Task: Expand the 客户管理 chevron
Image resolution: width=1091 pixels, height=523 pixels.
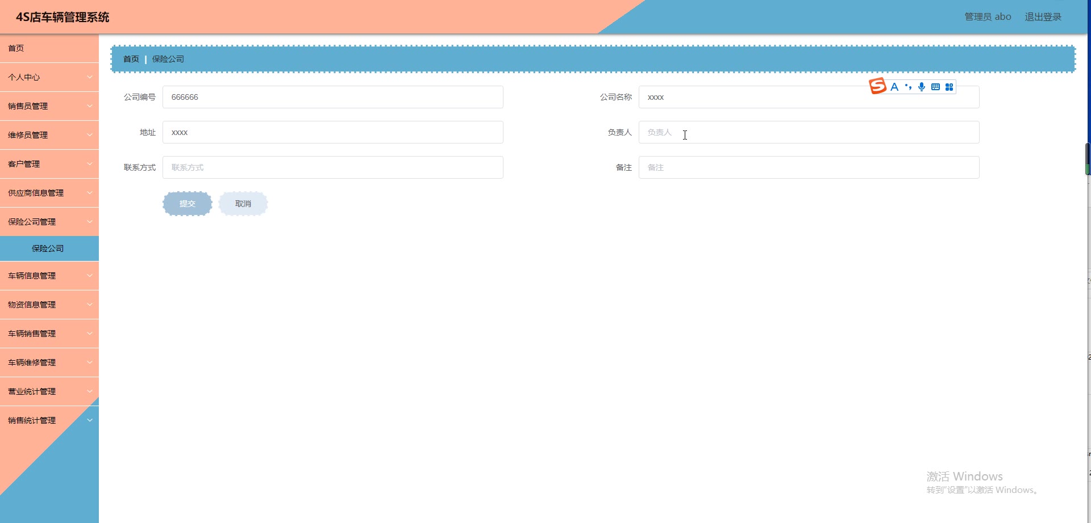Action: click(x=90, y=164)
